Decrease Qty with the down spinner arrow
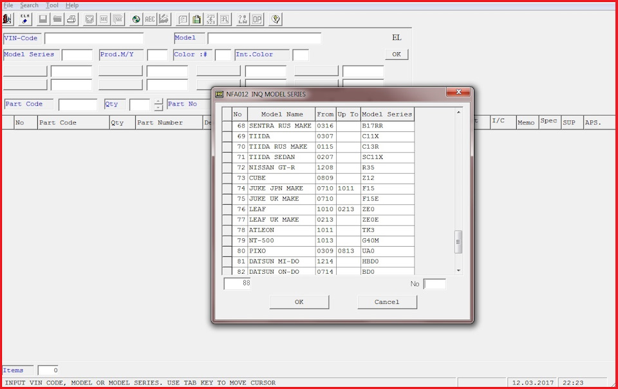The width and height of the screenshot is (618, 389). [158, 108]
